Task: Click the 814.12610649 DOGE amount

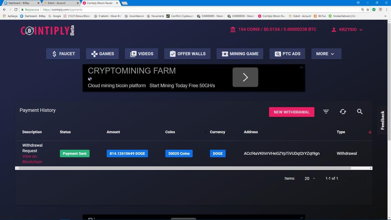Action: (127, 153)
